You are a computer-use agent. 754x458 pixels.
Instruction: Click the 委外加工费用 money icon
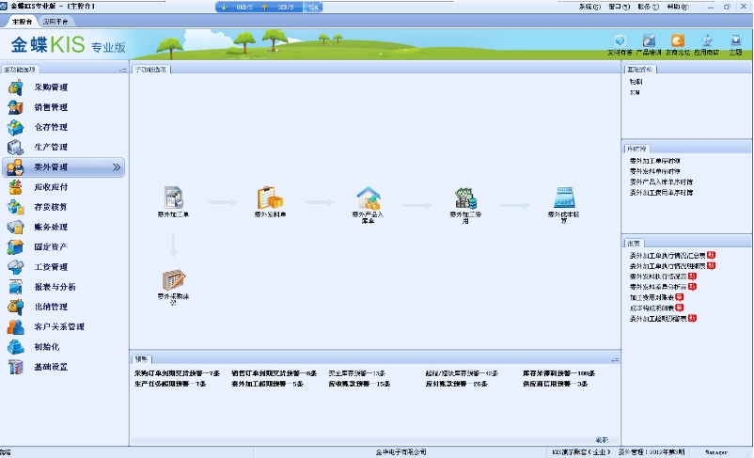[x=465, y=197]
